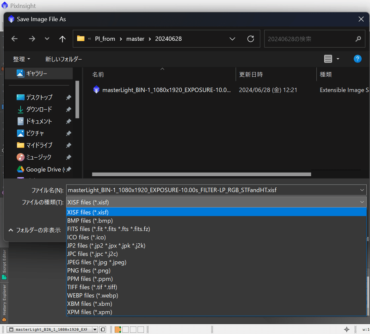
Task: Close the Save Image File As dialog
Action: point(361,19)
